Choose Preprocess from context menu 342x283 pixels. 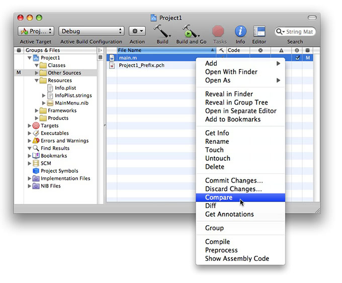click(x=240, y=250)
